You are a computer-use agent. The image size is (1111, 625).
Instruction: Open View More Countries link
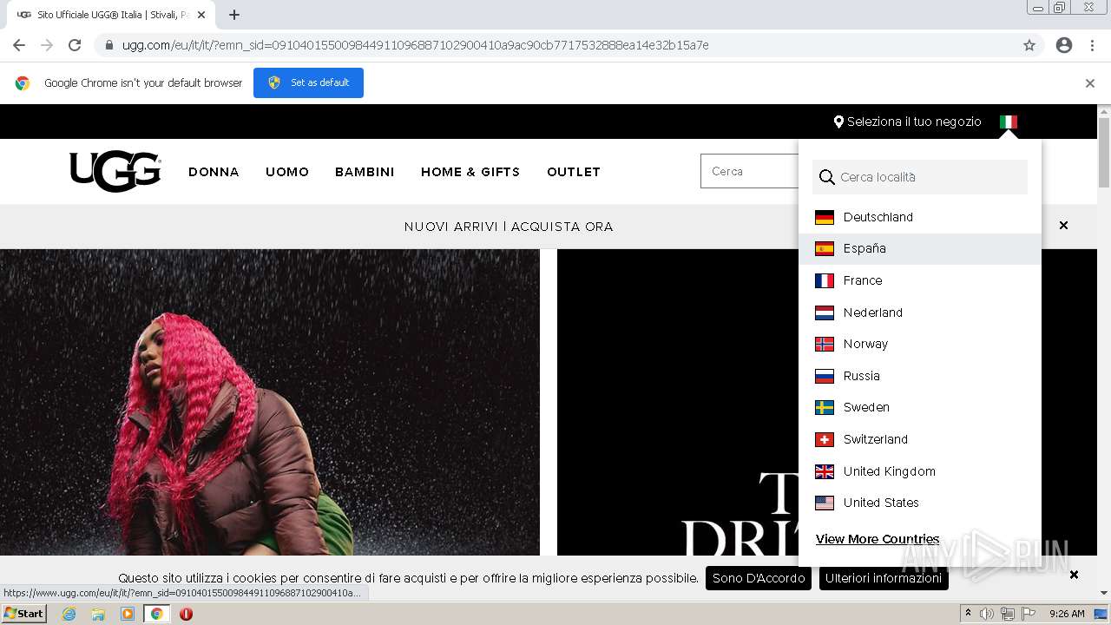click(x=878, y=539)
